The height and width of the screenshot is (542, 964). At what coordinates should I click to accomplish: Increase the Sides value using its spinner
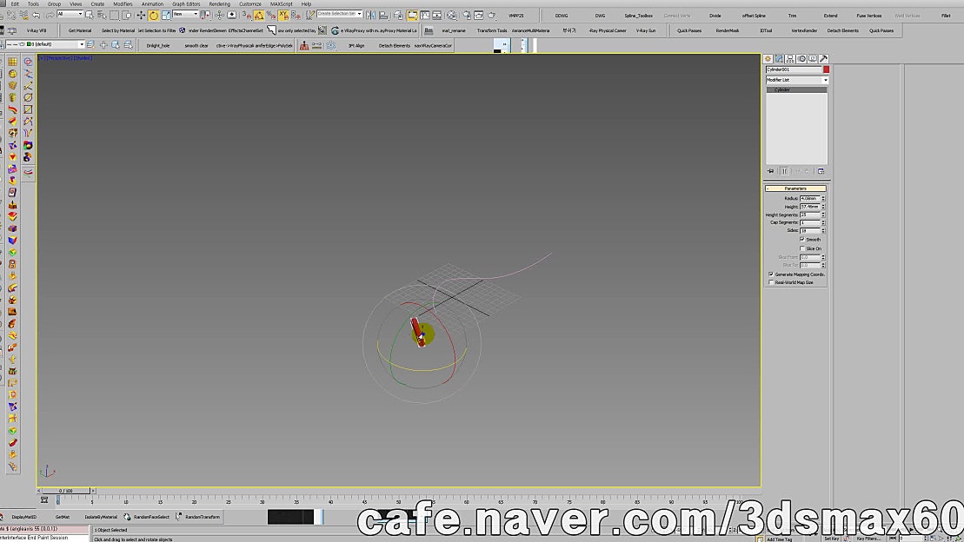(822, 228)
